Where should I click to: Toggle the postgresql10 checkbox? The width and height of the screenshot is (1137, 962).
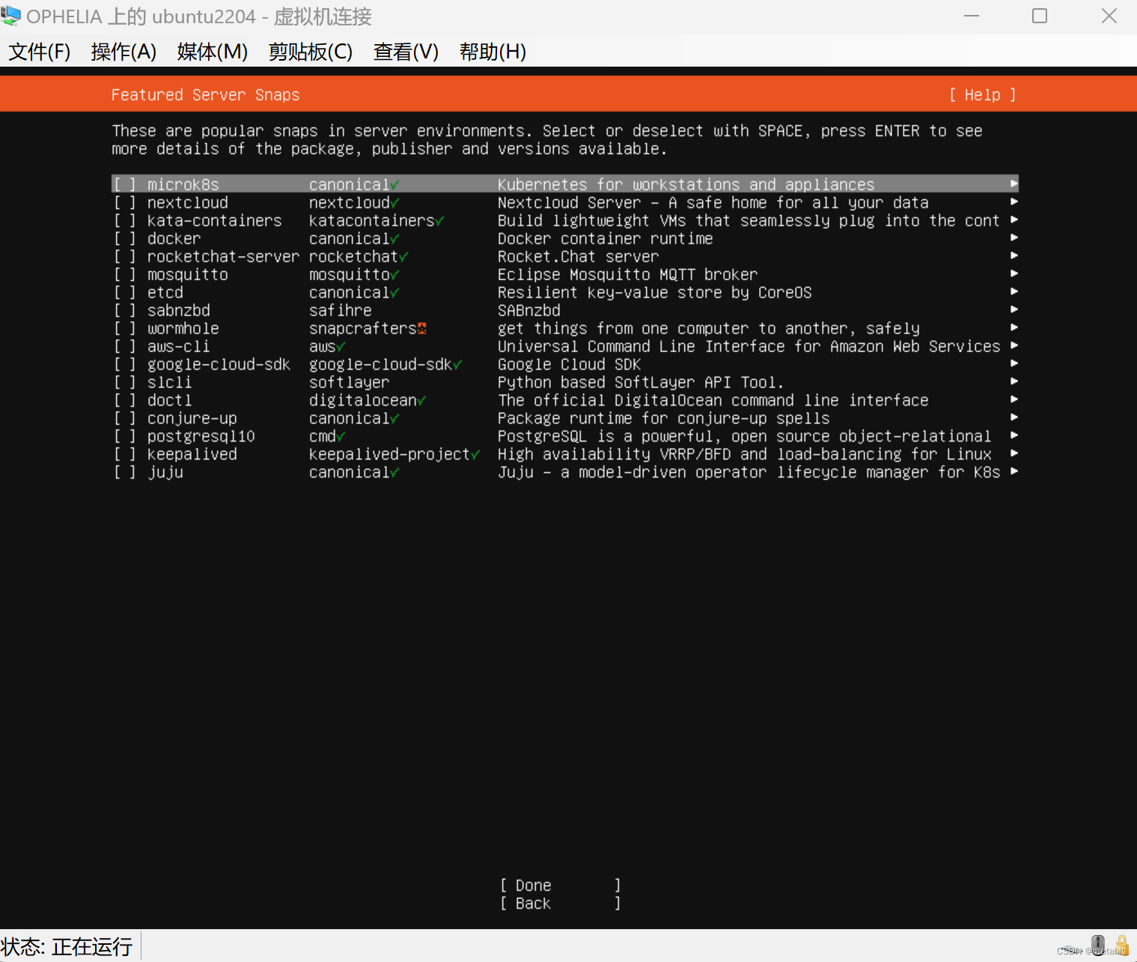coord(125,436)
